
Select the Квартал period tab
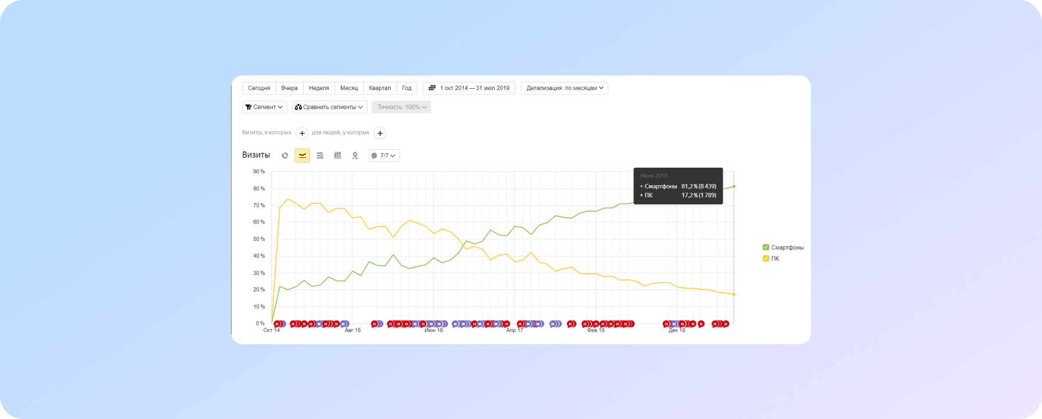[x=380, y=88]
